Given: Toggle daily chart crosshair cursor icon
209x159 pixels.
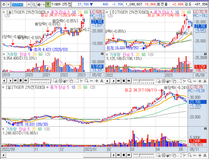Looking at the screenshot, I should (185, 155).
